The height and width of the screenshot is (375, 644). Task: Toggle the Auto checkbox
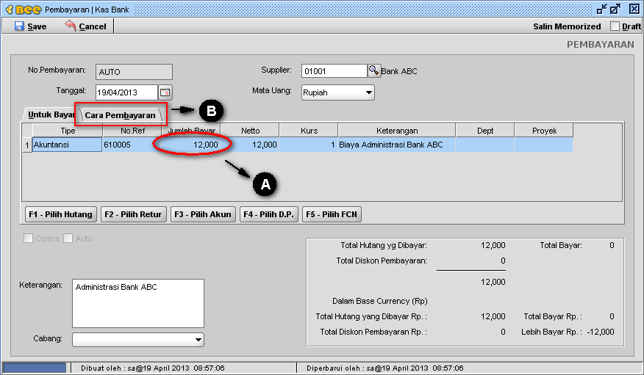click(68, 239)
